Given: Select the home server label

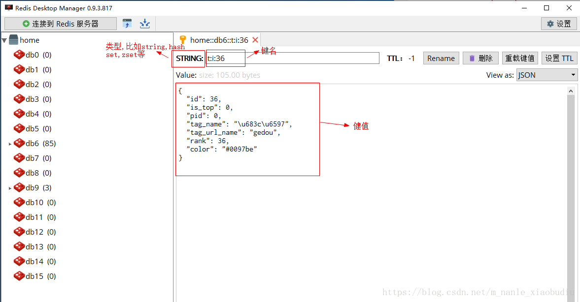Looking at the screenshot, I should coord(30,40).
